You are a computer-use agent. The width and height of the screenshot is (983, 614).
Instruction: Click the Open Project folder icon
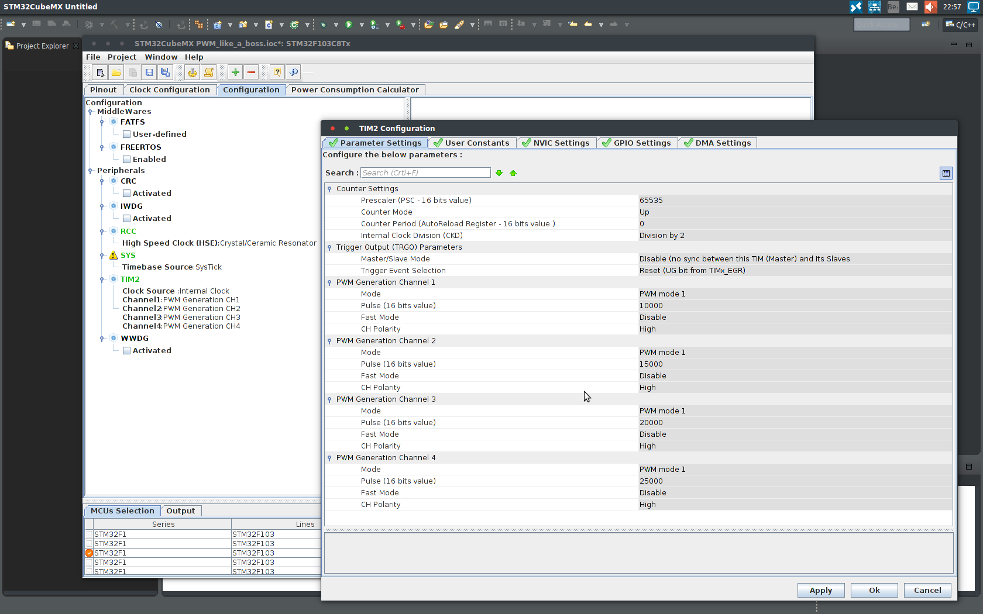pos(116,73)
